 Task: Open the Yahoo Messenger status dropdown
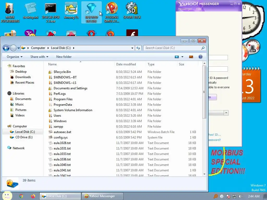226,113
